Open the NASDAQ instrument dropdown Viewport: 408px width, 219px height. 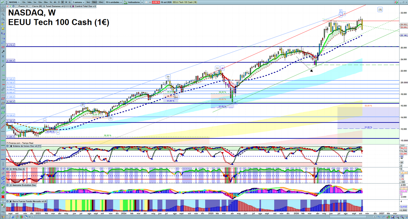[x=14, y=2]
